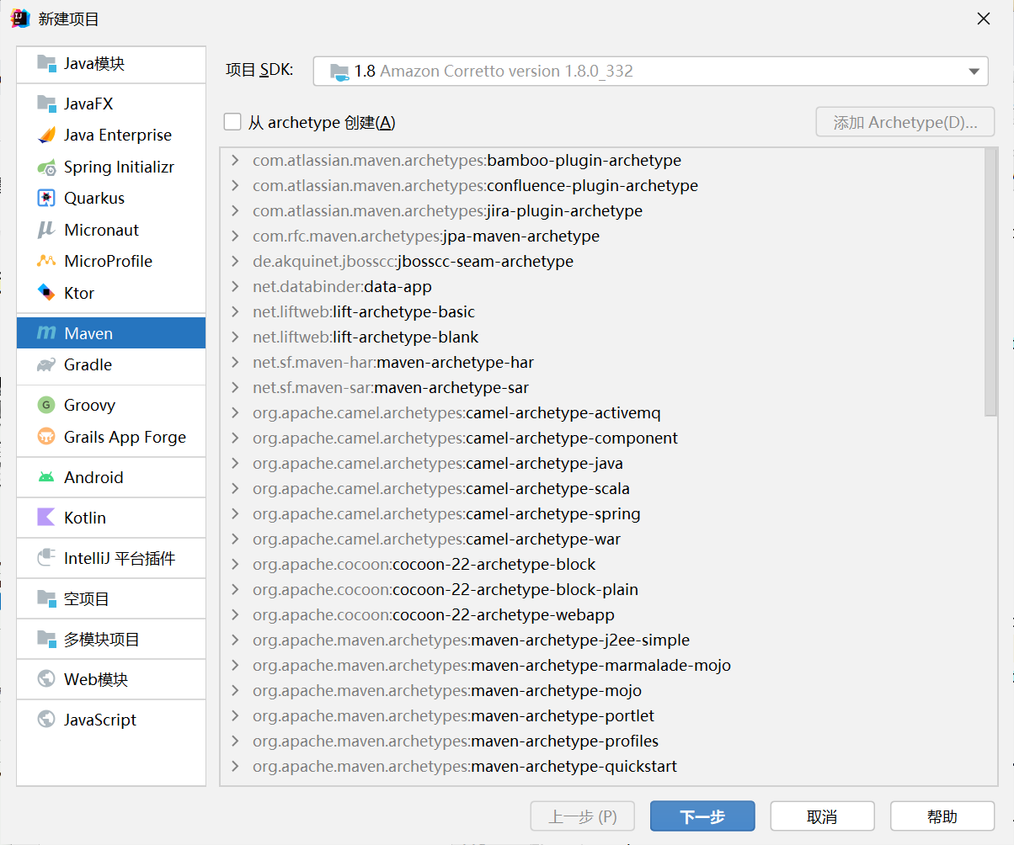Expand the maven-archetype-quickstart entry

click(236, 766)
